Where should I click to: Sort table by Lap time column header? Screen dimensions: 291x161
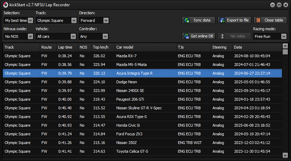(67, 47)
